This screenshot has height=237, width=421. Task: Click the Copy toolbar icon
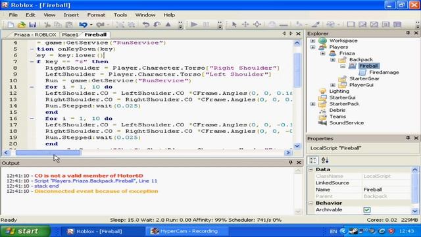tap(58, 25)
